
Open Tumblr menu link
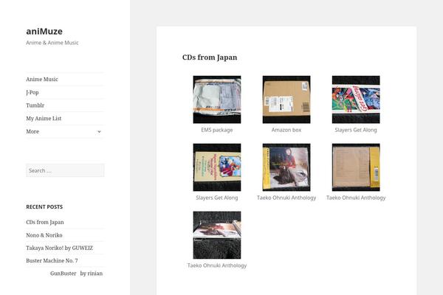[x=35, y=105]
